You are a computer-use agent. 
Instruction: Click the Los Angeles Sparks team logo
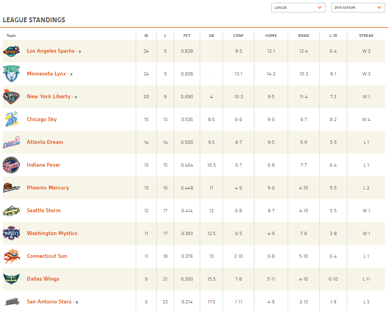click(11, 51)
